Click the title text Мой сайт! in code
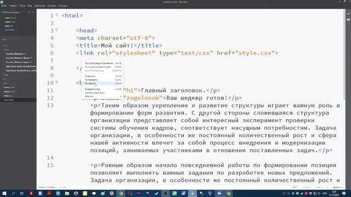The image size is (351, 197). click(x=117, y=45)
